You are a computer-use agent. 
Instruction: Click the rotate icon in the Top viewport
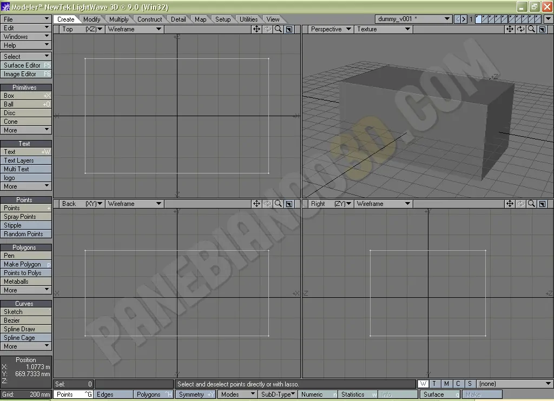pos(267,29)
